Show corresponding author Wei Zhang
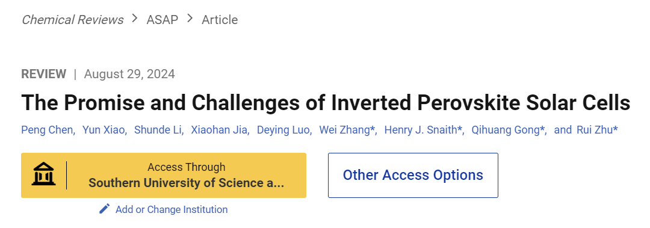Screen dimensions: 650x228 (347, 130)
